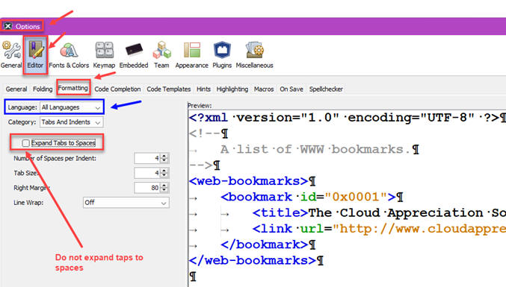Screen dimensions: 506x287
Task: Switch to the Highlighting tab
Action: coord(232,89)
